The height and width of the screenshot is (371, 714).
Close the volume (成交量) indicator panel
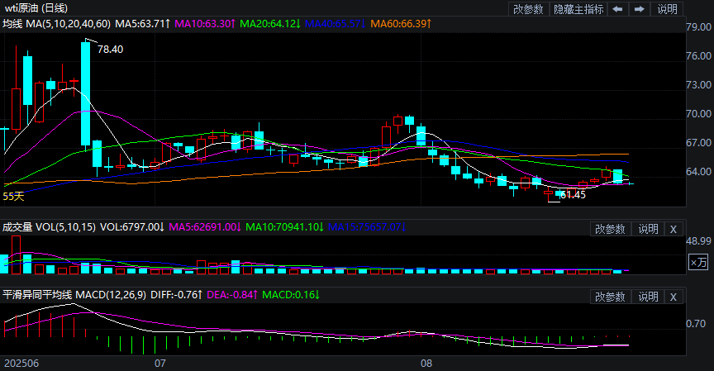[673, 229]
